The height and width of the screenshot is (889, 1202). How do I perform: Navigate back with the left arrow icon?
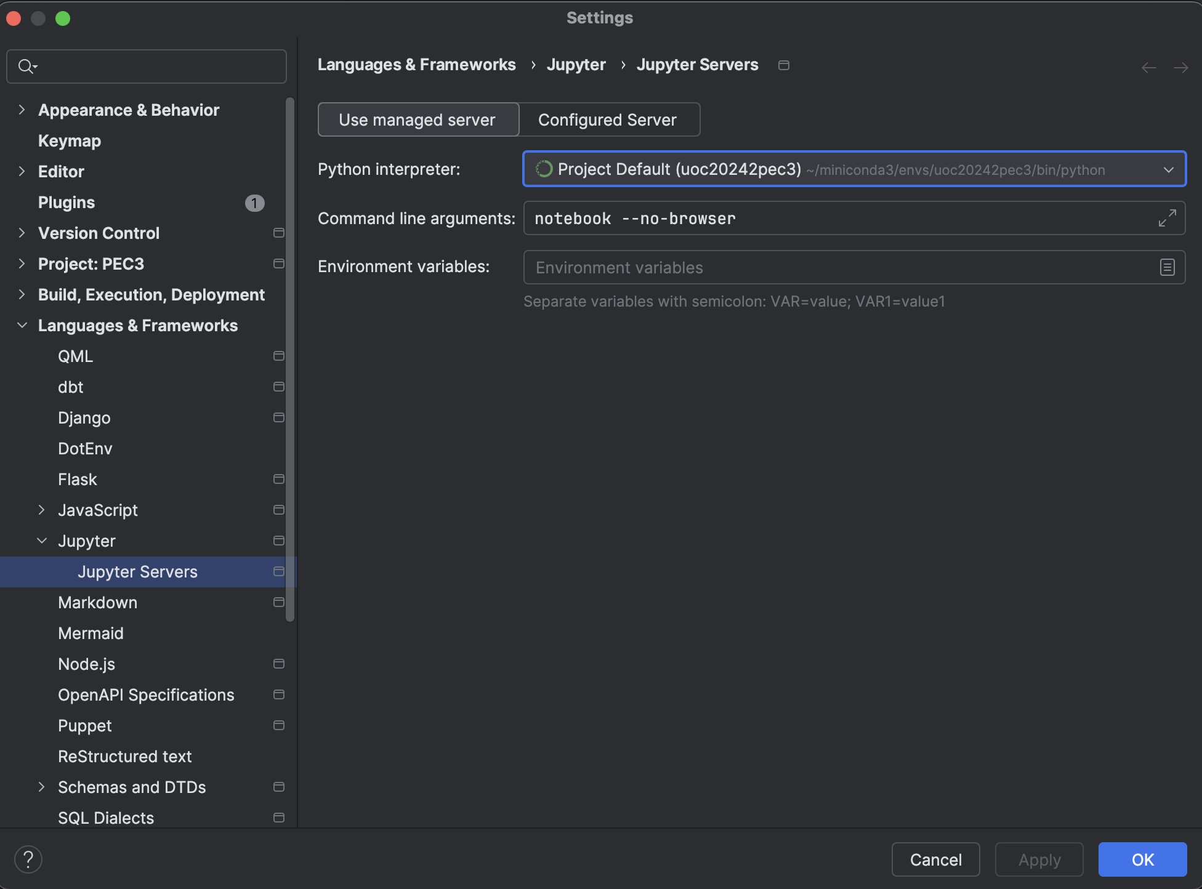pos(1148,67)
